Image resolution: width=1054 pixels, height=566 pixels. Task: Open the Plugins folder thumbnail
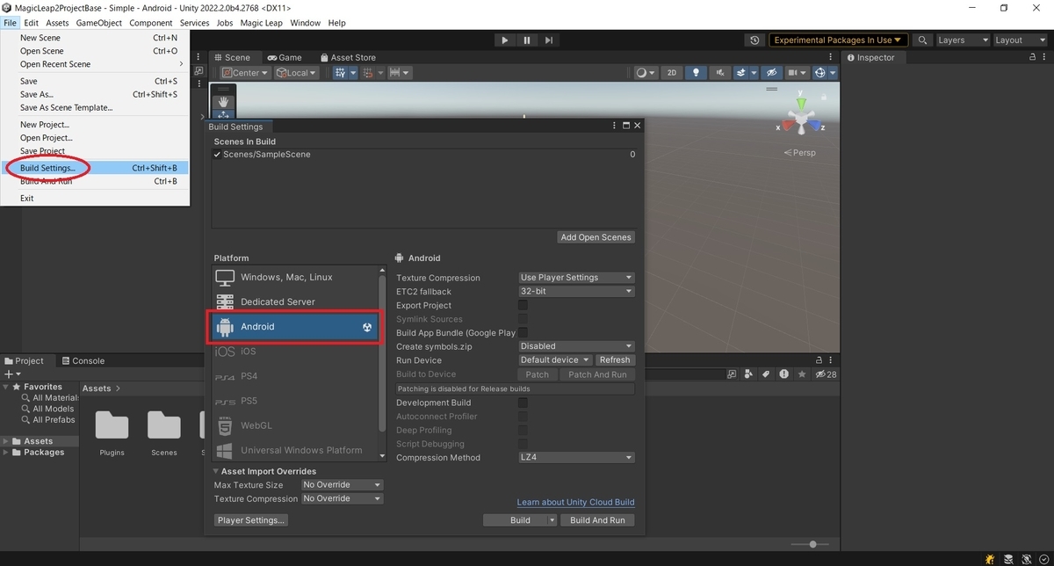tap(112, 425)
